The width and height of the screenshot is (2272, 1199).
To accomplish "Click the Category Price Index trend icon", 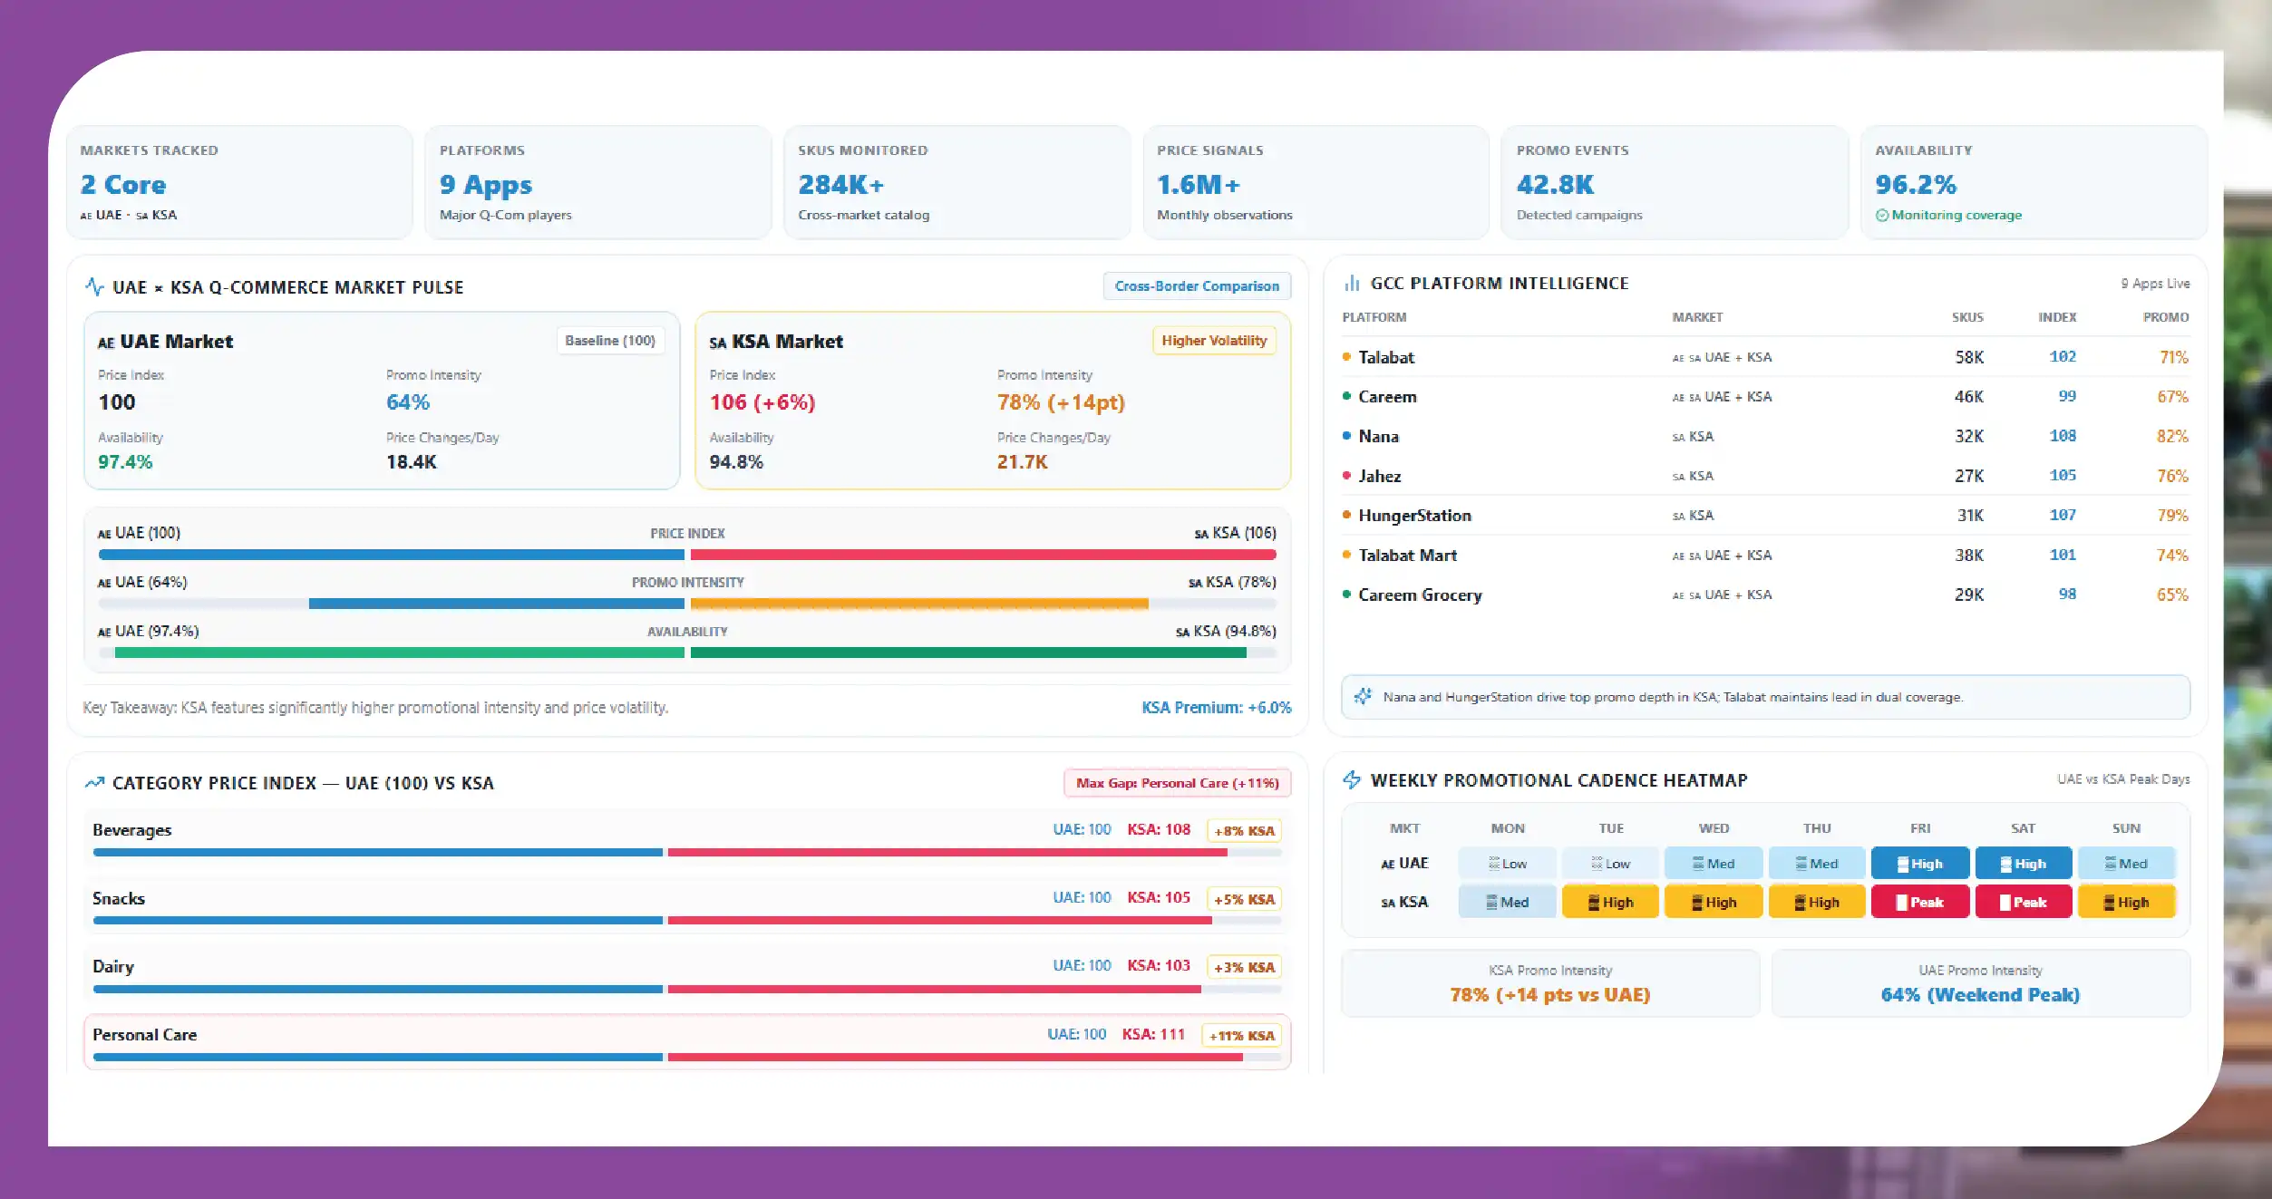I will pos(94,782).
